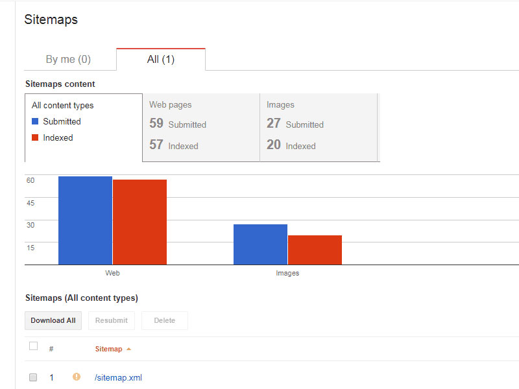Click the warning icon beside /sitemap.xml
The image size is (519, 389).
click(x=77, y=377)
